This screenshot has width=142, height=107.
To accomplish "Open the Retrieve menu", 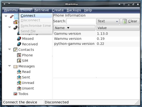I will tap(42, 10).
